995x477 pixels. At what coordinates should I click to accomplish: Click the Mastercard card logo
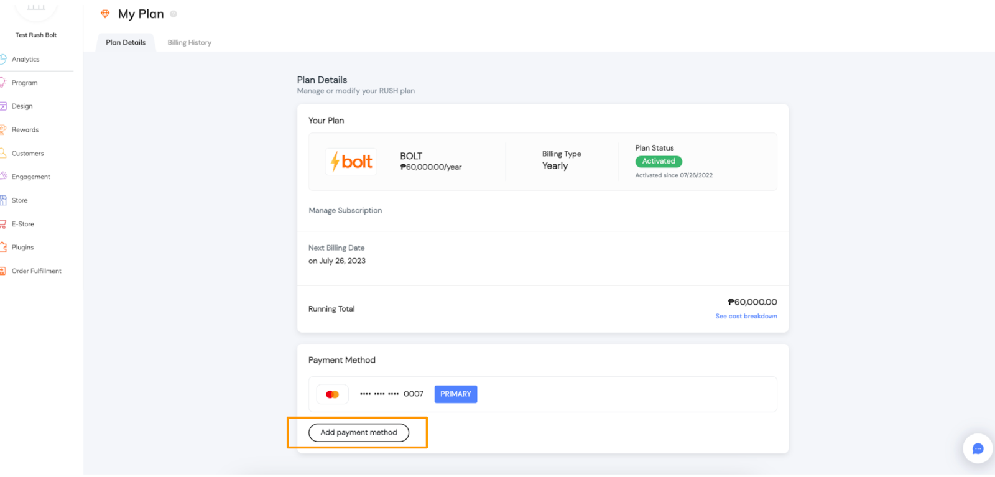click(x=333, y=394)
